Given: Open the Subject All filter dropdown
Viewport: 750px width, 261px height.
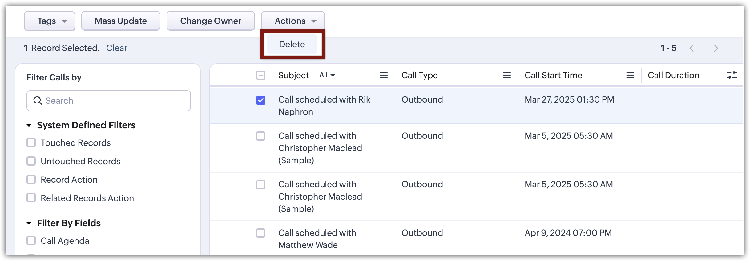Looking at the screenshot, I should pos(327,75).
